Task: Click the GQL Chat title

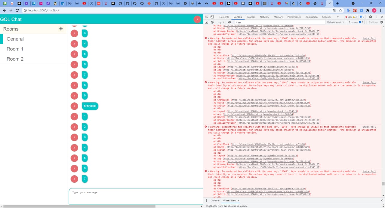Action: (x=11, y=20)
